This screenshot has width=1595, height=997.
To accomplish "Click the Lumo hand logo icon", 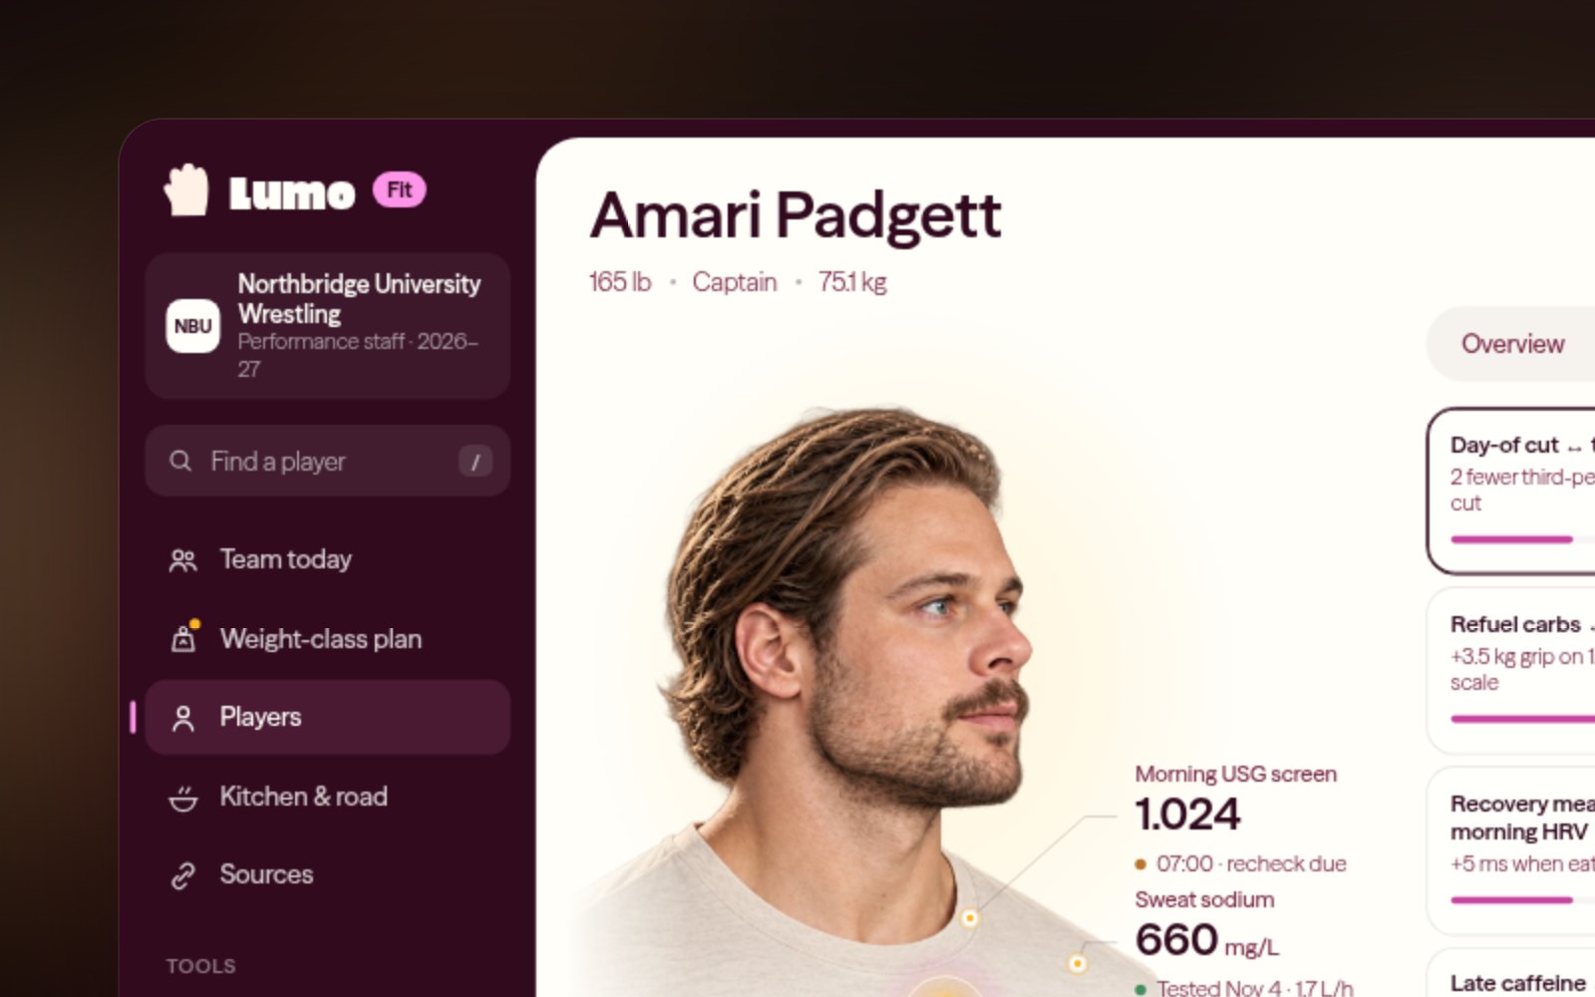I will pyautogui.click(x=186, y=189).
